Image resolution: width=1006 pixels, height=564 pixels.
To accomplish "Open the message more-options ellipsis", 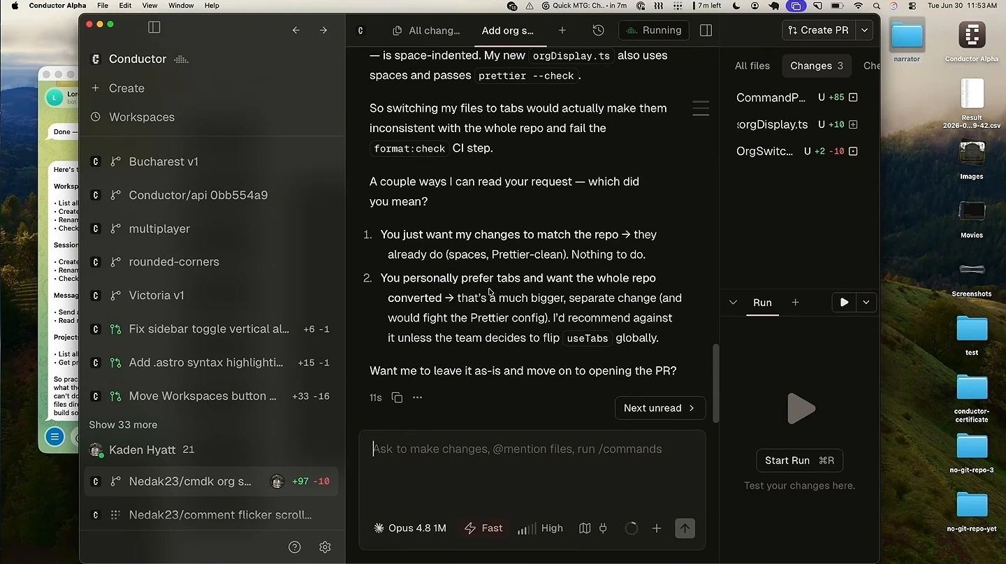I will (418, 398).
